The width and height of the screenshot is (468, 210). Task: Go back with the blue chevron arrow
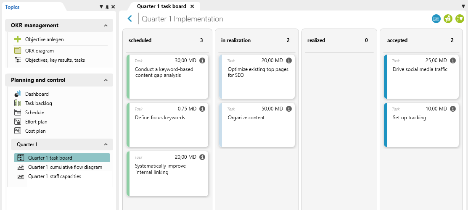tap(130, 19)
